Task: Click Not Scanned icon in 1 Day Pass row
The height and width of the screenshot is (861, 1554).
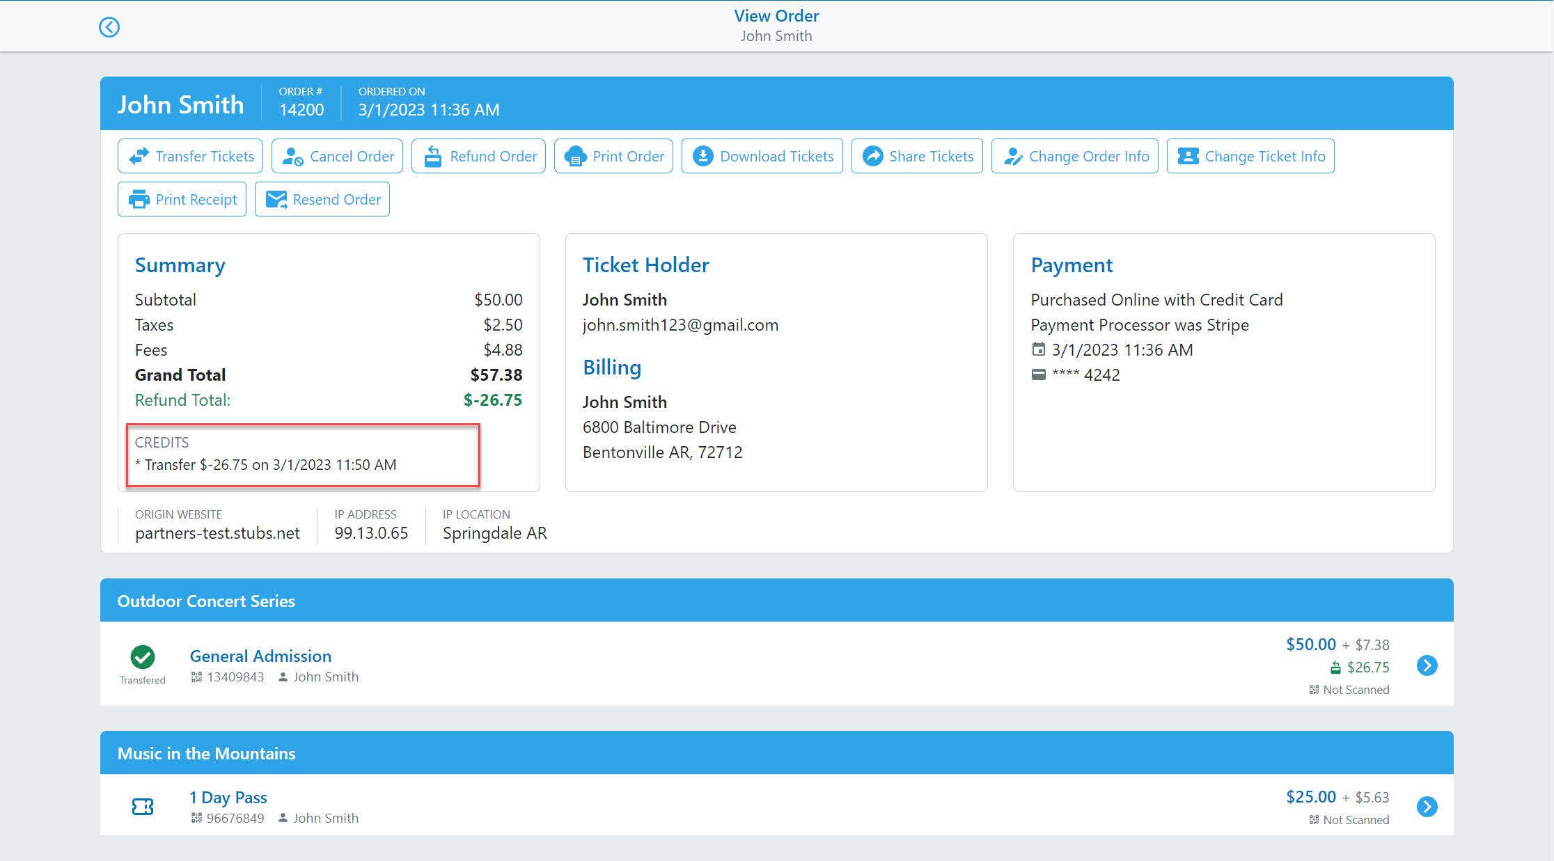Action: (x=1314, y=820)
